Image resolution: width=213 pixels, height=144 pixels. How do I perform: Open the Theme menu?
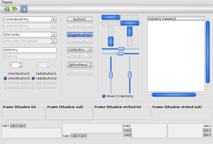(x=7, y=2)
